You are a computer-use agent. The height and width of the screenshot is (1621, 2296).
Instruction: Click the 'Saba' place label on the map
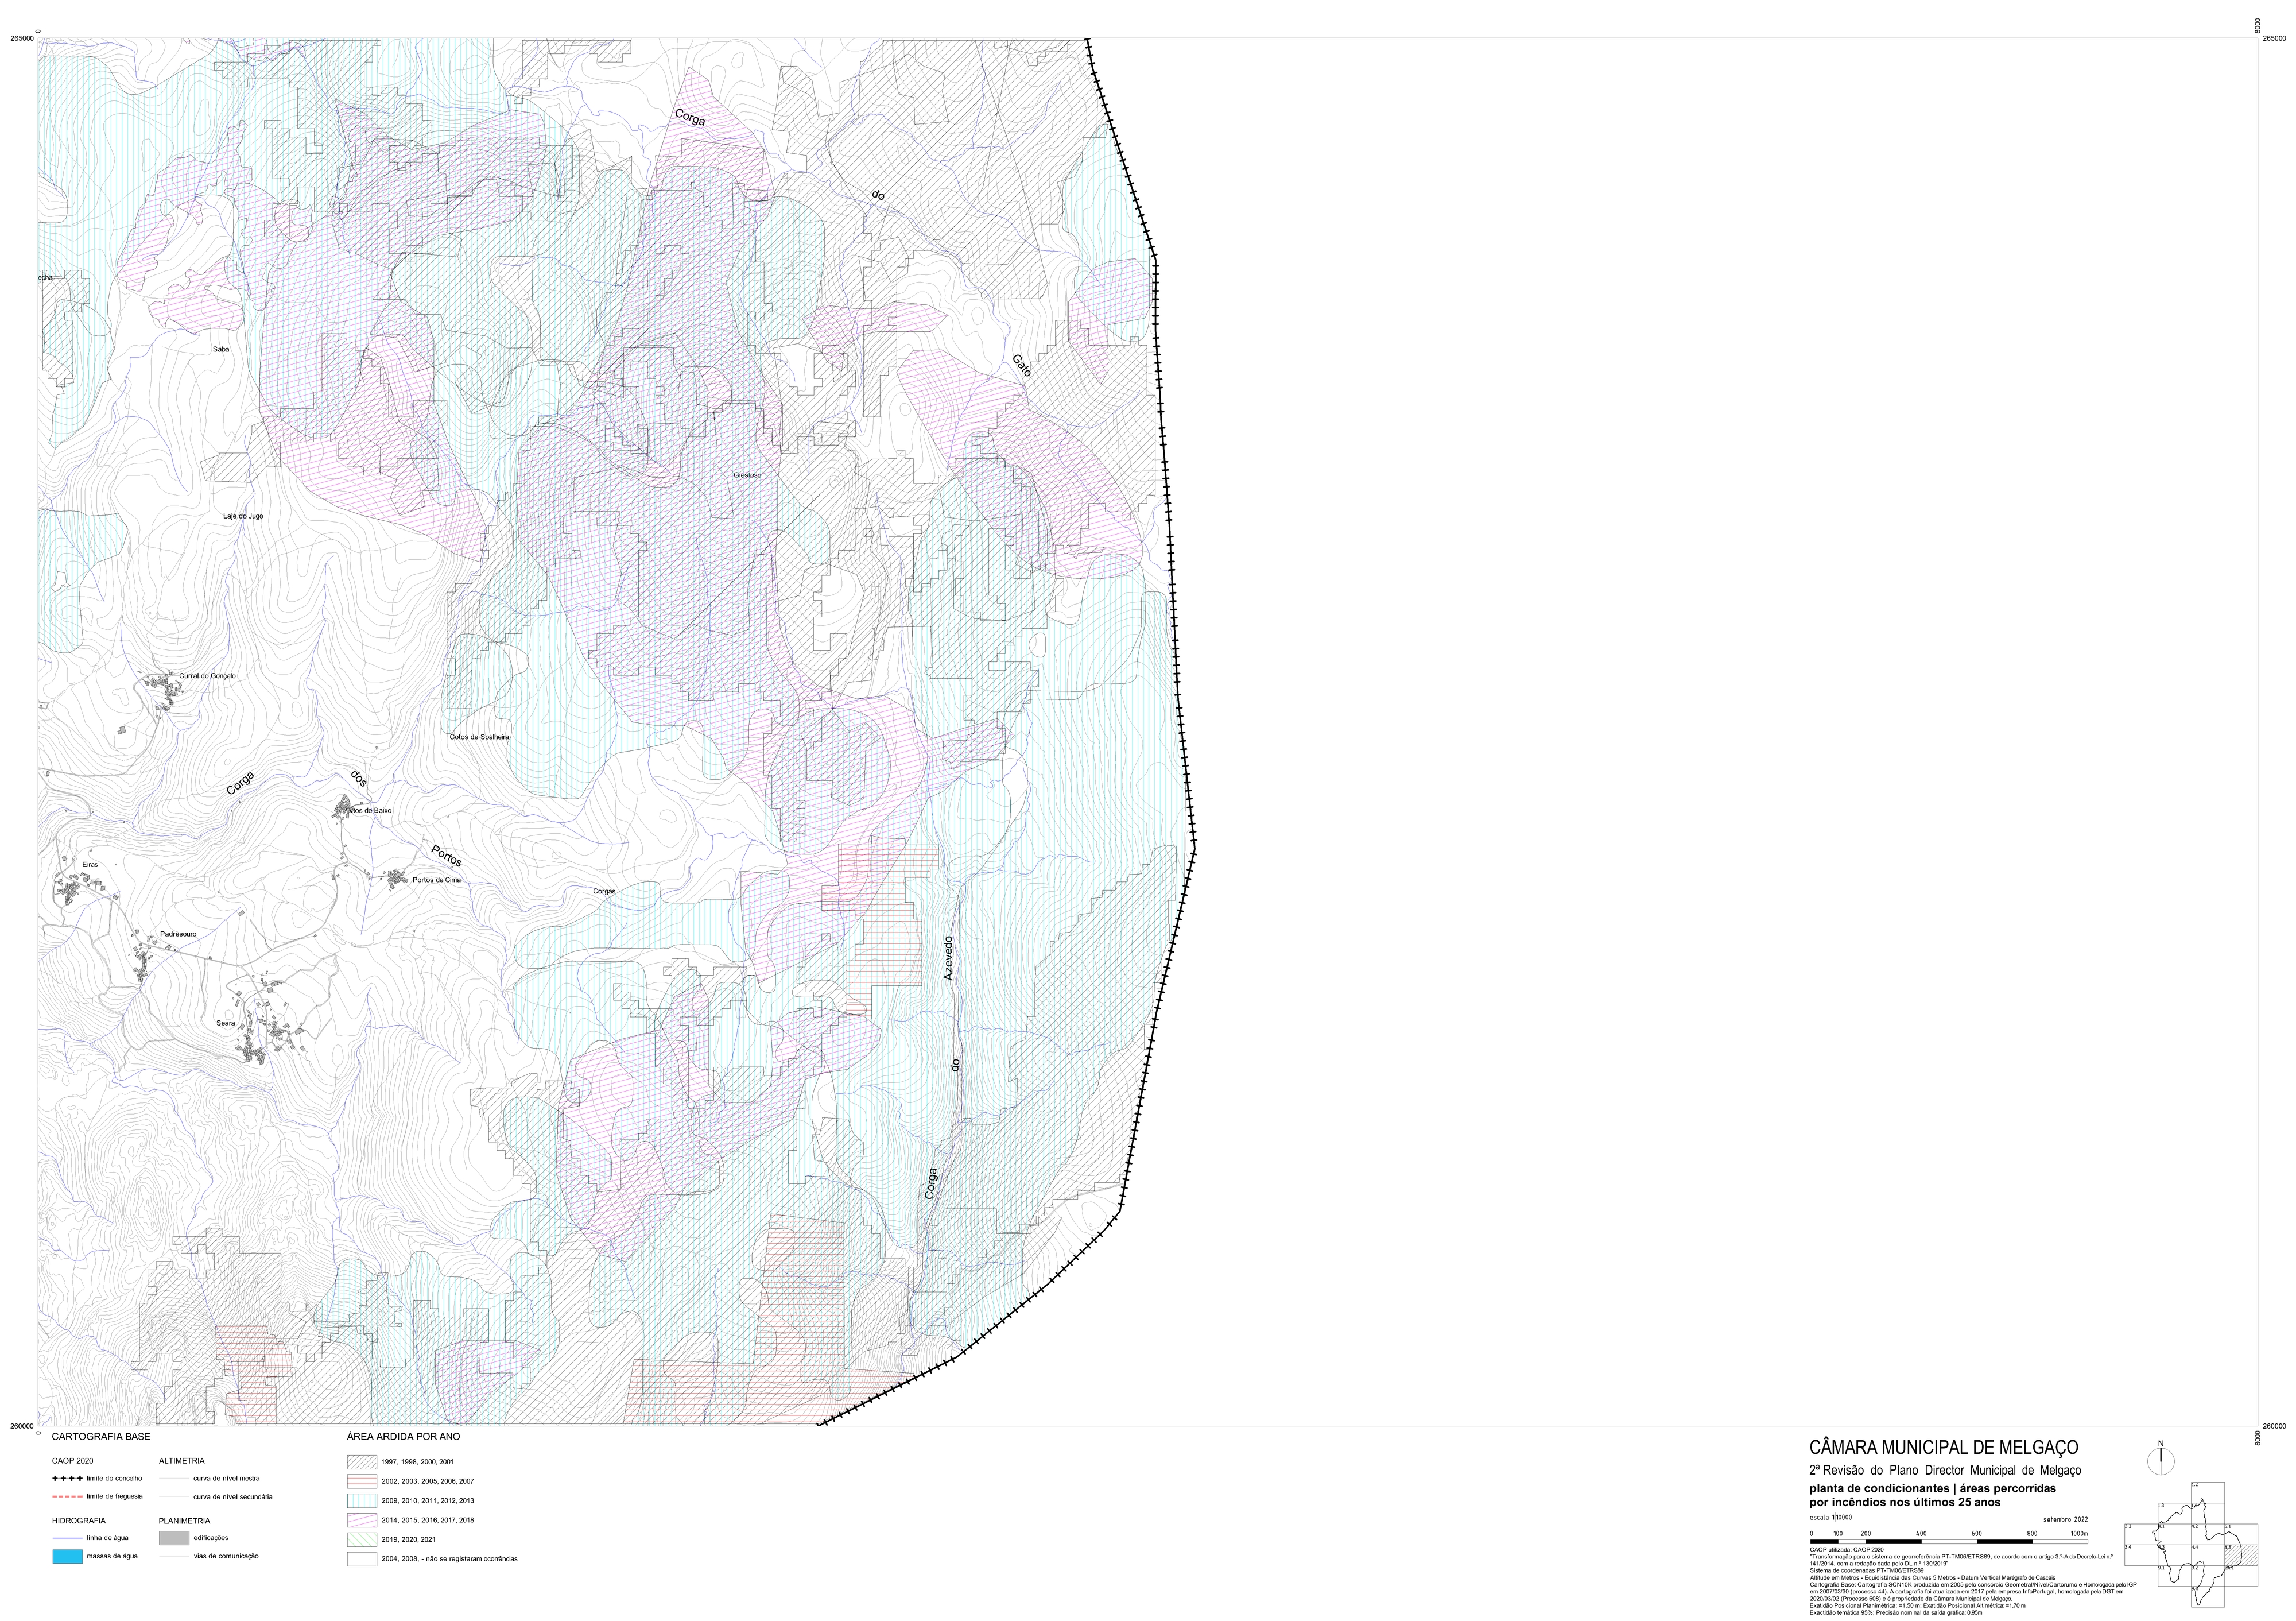tap(221, 349)
